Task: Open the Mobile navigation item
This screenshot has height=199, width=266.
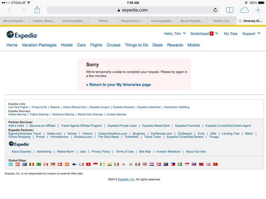Action: point(194,45)
